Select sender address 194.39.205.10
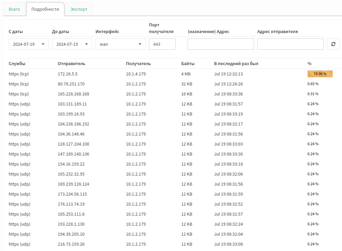342x251 pixels. tap(71, 234)
